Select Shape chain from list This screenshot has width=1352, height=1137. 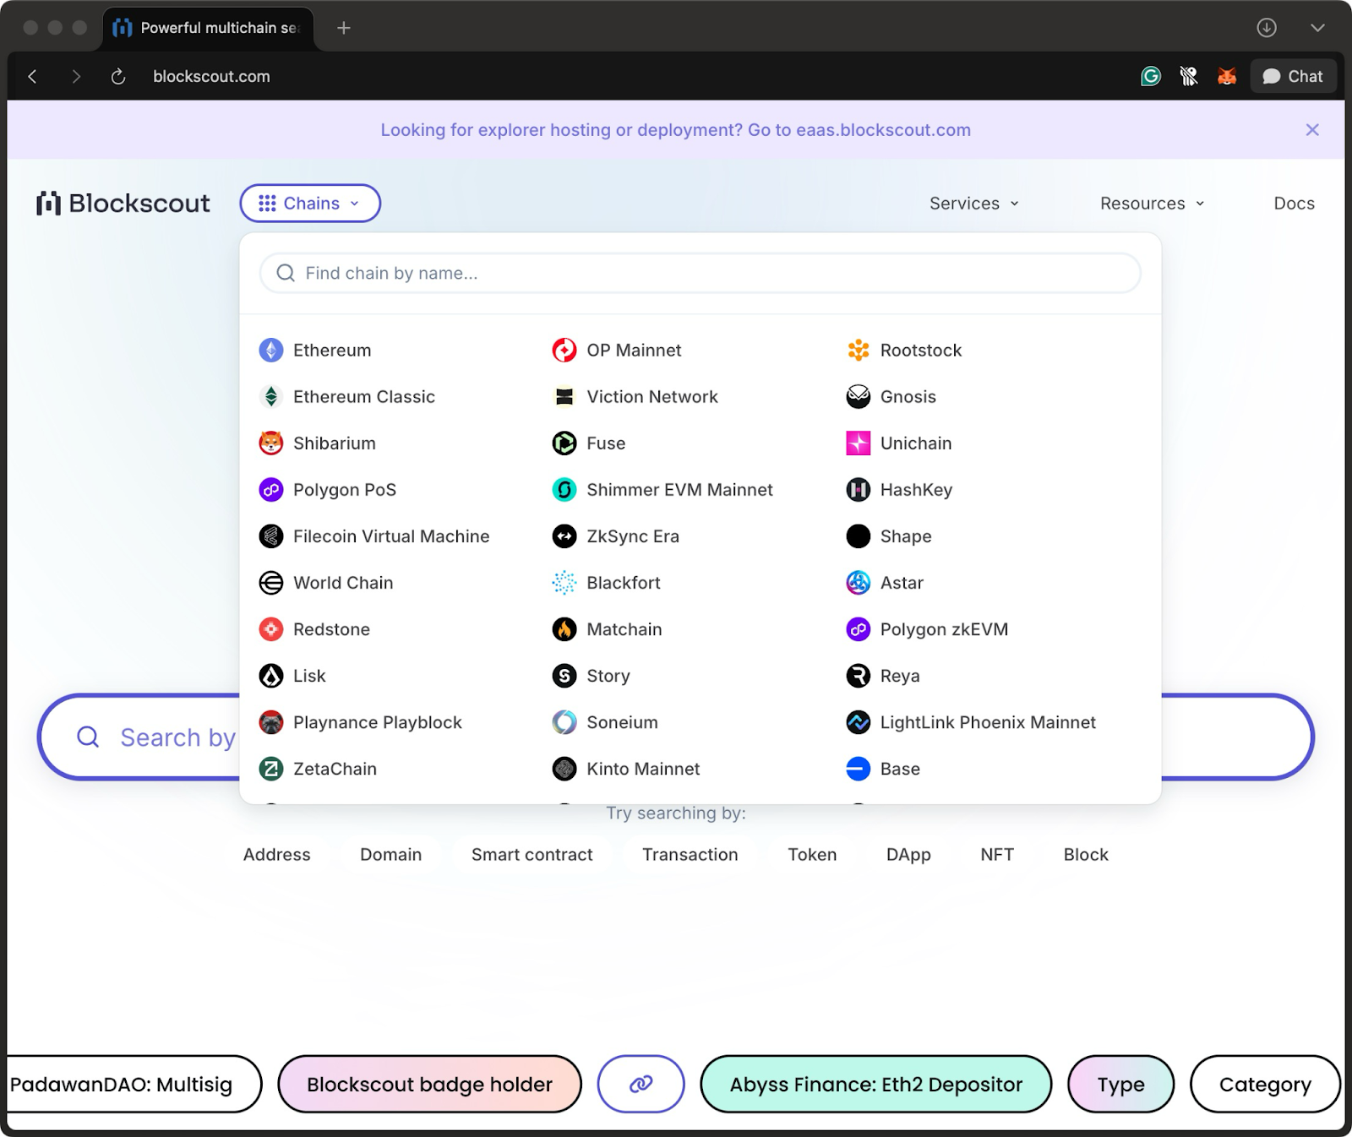click(x=889, y=536)
